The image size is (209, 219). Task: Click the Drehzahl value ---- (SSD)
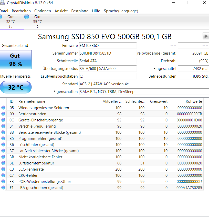[x=193, y=61]
